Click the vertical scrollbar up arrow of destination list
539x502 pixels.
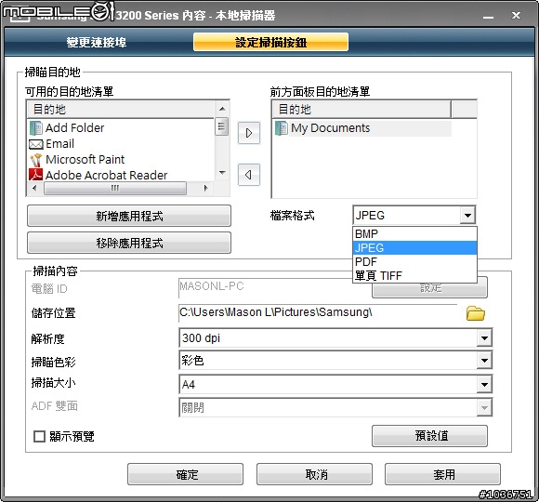click(x=222, y=109)
